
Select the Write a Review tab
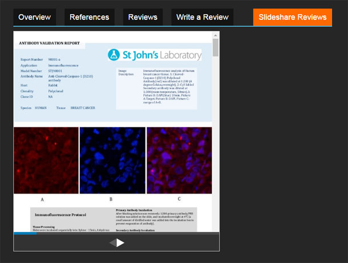[202, 17]
